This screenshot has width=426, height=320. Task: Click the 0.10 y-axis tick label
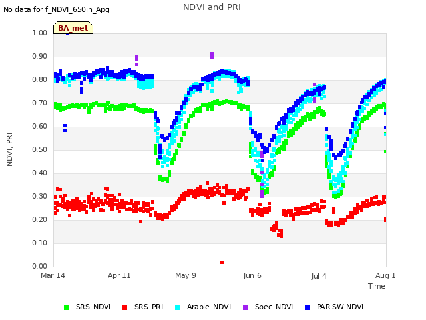pyautogui.click(x=40, y=243)
